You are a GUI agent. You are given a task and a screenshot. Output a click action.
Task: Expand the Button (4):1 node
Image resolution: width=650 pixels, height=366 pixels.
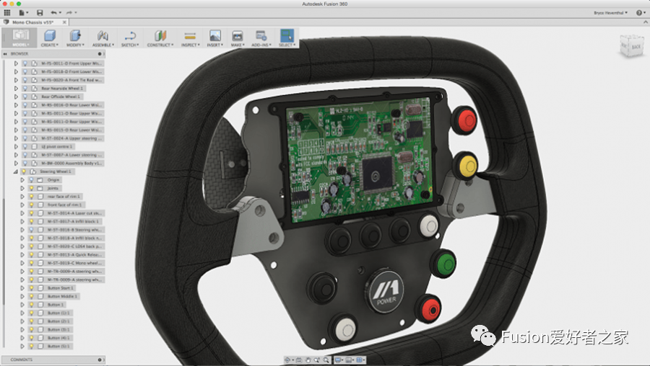pos(22,338)
